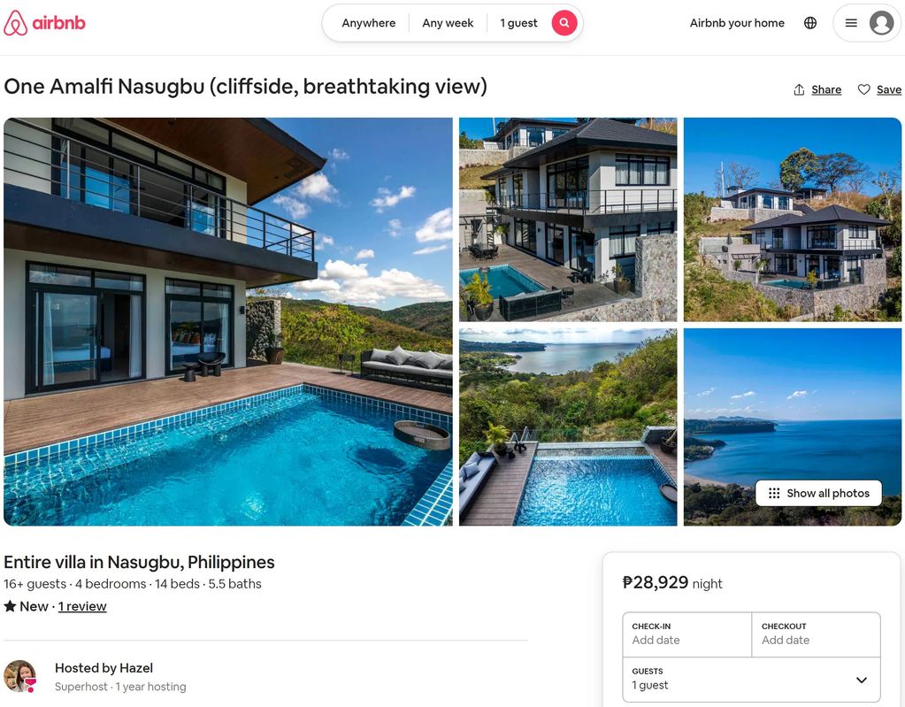Viewport: 905px width, 707px height.
Task: Click the Check-in Add date field
Action: coord(686,634)
